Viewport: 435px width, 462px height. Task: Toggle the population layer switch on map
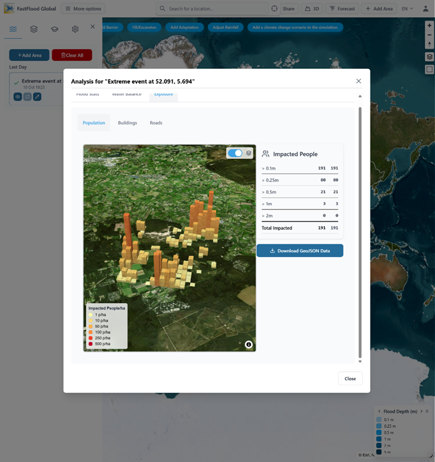click(x=235, y=153)
